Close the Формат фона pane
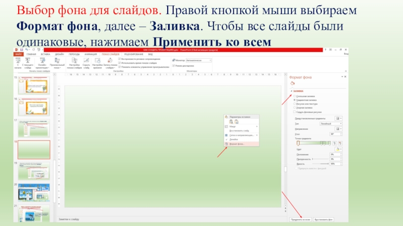Viewport: 403px width, 226px height. [345, 77]
